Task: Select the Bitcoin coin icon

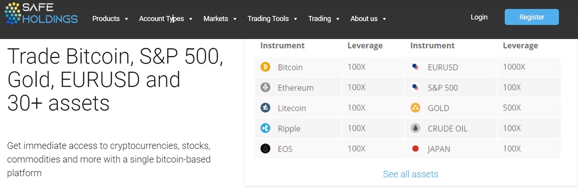Action: click(265, 67)
